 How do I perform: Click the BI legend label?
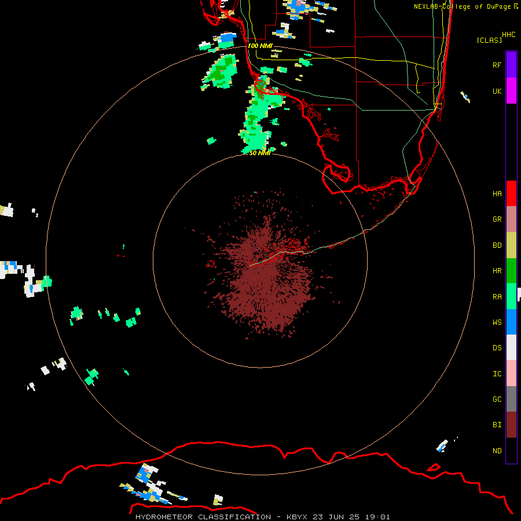[497, 425]
